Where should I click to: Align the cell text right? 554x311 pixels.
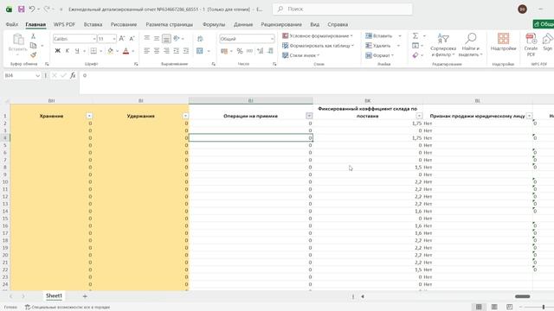166,51
